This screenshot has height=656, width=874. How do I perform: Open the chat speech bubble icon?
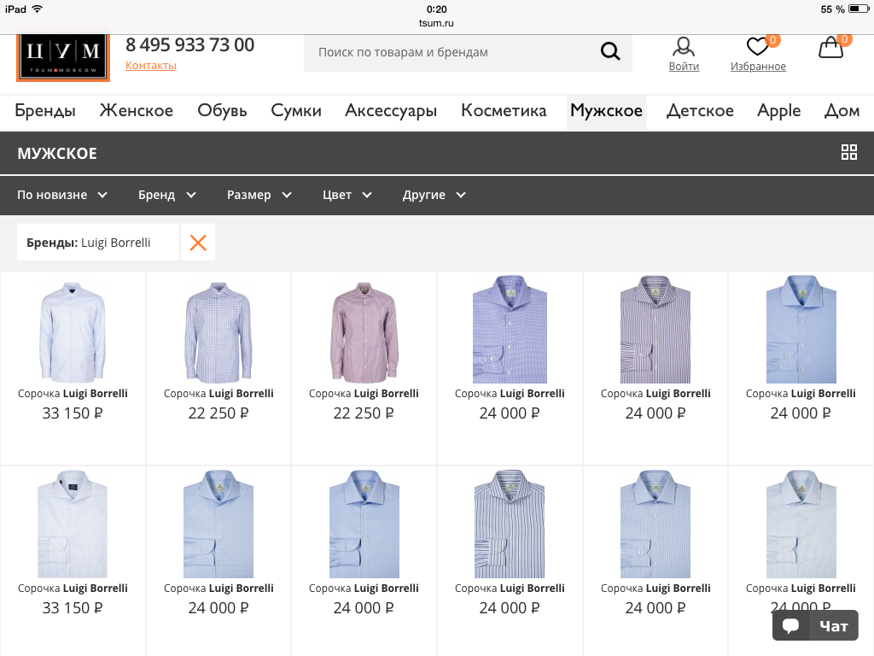[791, 625]
